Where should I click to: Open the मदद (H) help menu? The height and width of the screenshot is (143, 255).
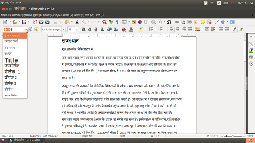point(100,15)
